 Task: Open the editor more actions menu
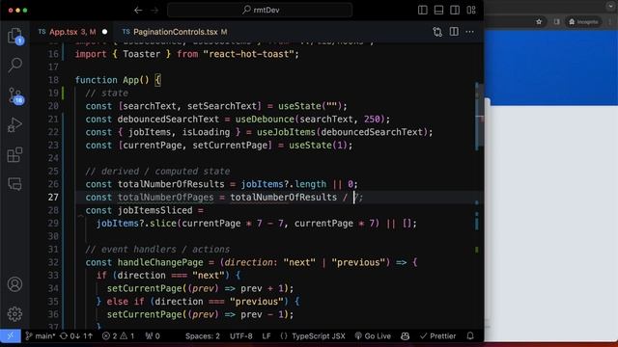point(470,32)
